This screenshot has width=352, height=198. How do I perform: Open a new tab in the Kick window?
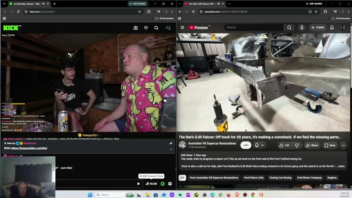54,4
